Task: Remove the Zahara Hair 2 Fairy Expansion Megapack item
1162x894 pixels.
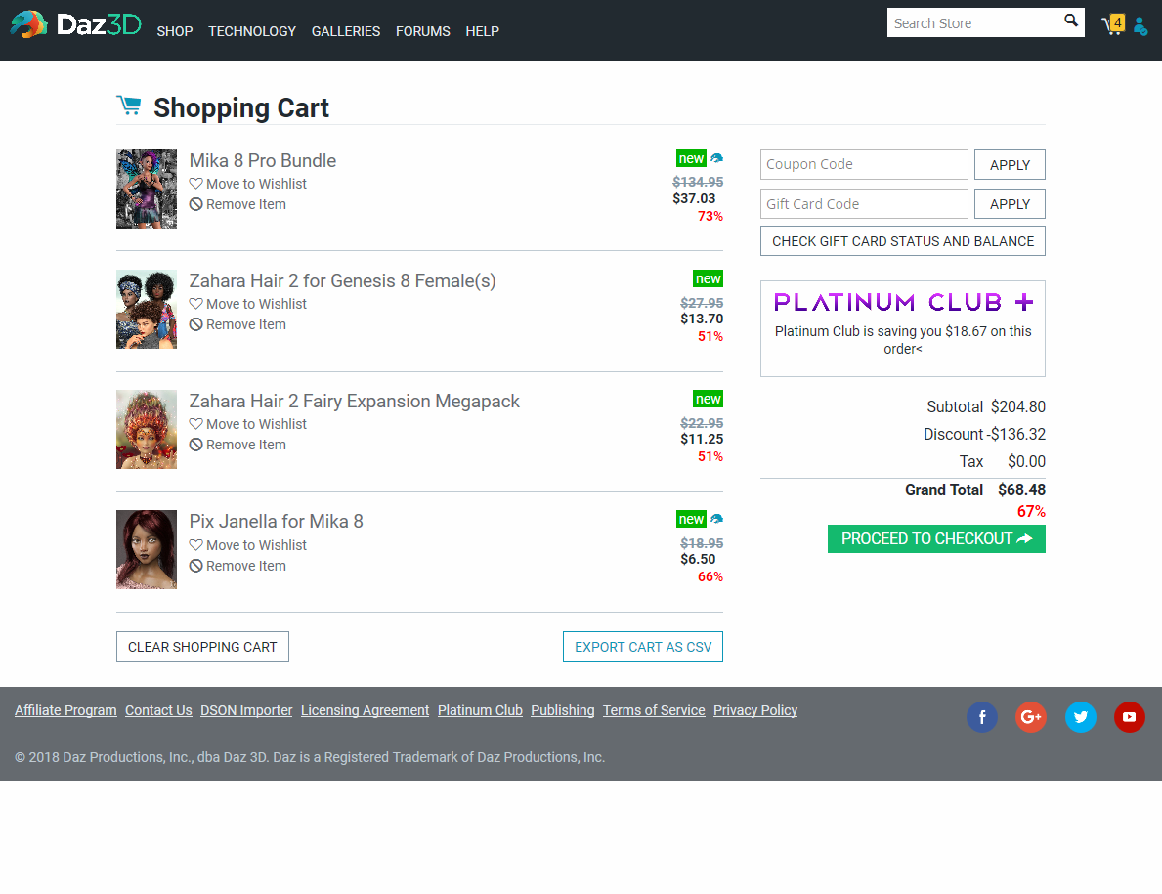Action: coord(237,444)
